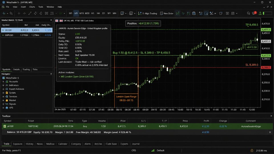Expand the Services node in Navigator

pyautogui.click(x=3, y=97)
